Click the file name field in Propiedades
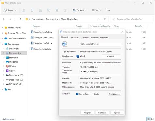155x121 pixels. coord(101,44)
